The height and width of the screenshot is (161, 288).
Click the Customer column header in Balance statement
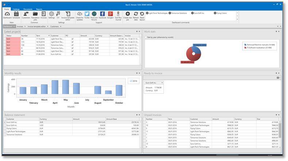click(x=21, y=119)
